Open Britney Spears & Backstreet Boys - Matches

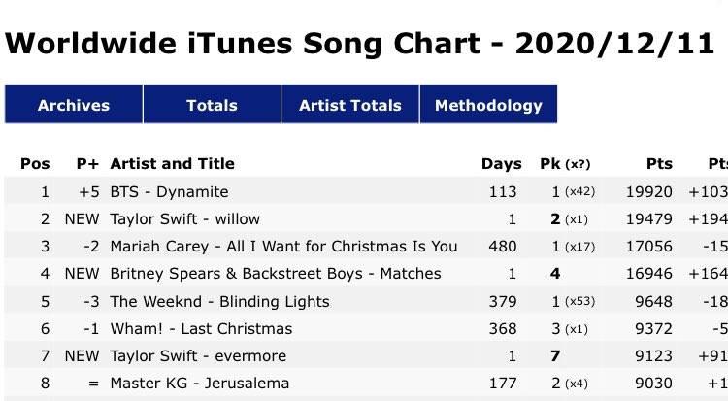coord(276,273)
